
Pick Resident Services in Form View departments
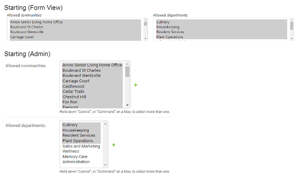point(171,32)
